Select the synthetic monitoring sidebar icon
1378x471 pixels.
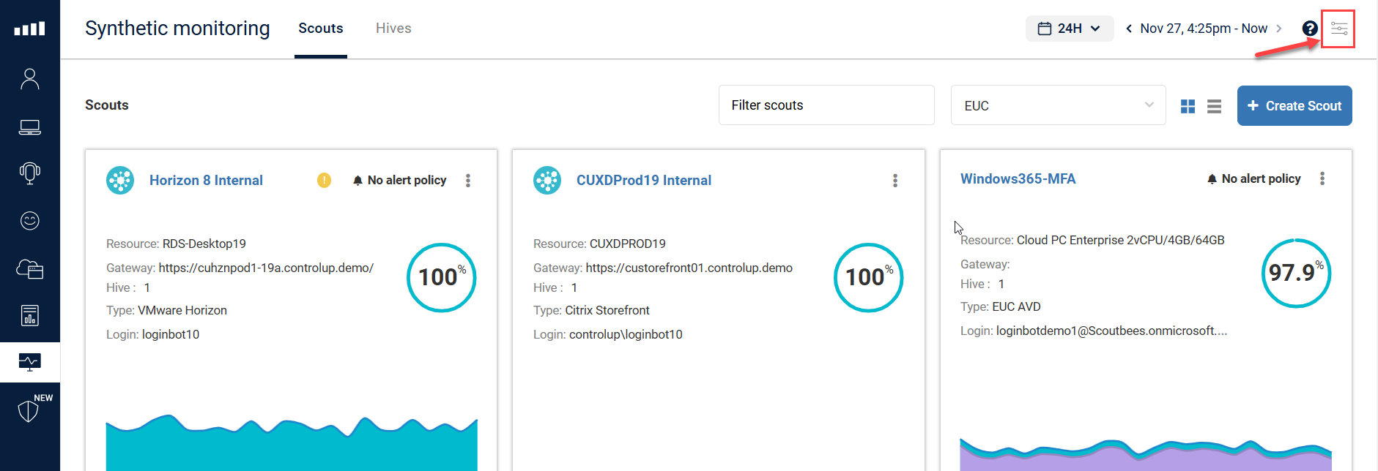(x=30, y=362)
